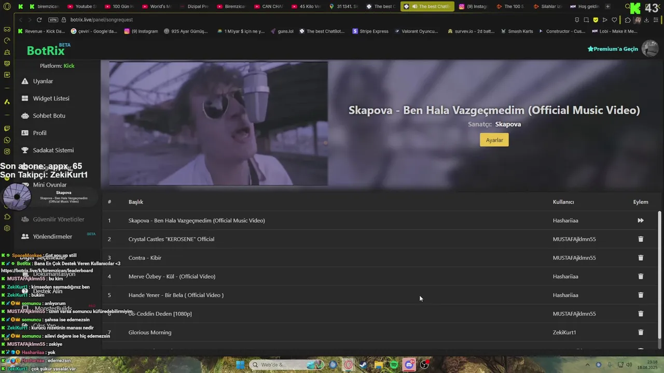The height and width of the screenshot is (373, 664).
Task: Open the user avatar in the BotRix header
Action: point(650,49)
